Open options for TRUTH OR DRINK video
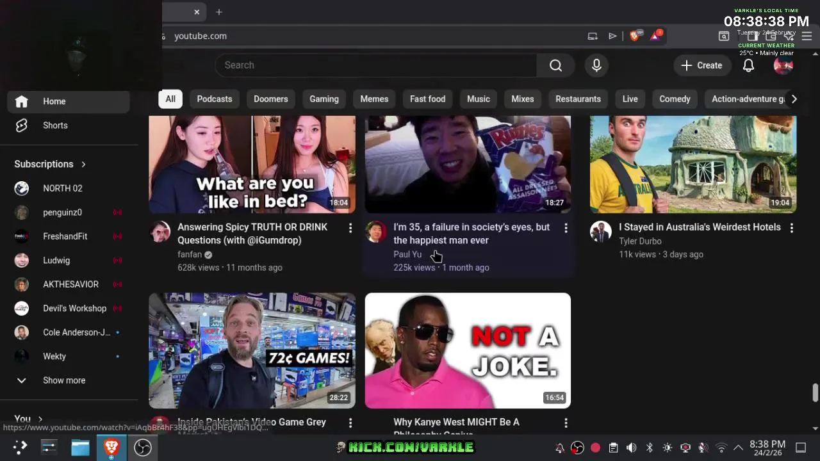This screenshot has height=461, width=820. coord(350,228)
